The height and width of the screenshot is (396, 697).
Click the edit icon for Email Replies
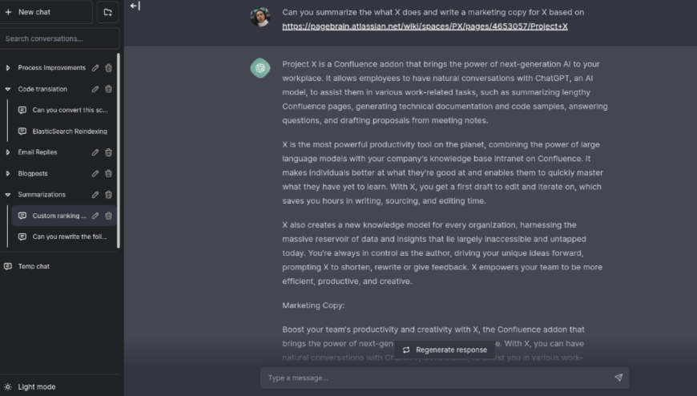point(95,152)
